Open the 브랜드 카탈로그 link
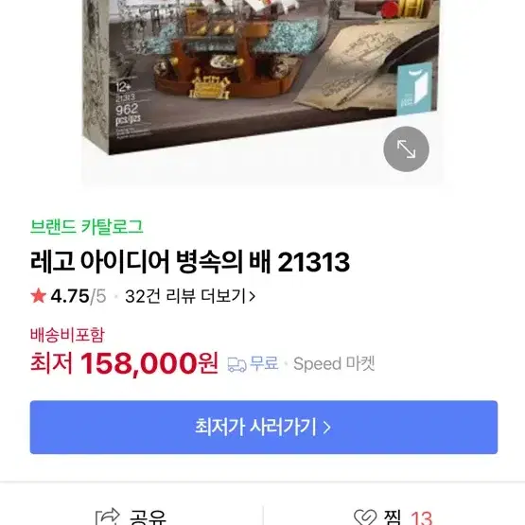Viewport: 525px width, 525px height. click(x=87, y=227)
